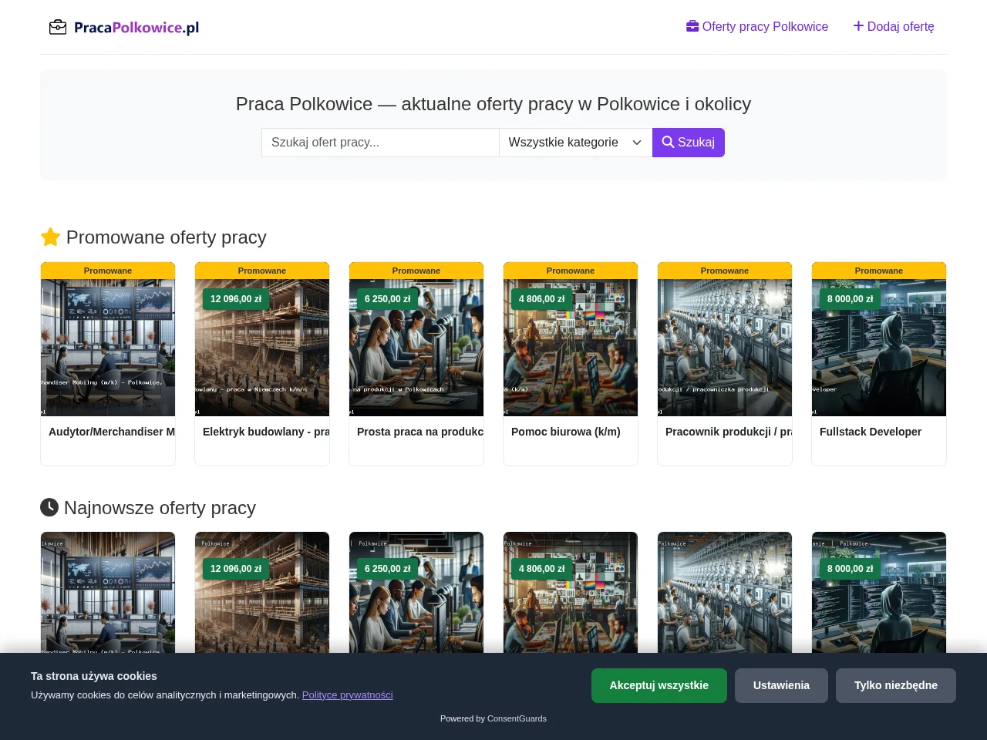Viewport: 987px width, 740px height.
Task: Click Promowane label on Fullstack Developer card
Action: pyautogui.click(x=879, y=271)
